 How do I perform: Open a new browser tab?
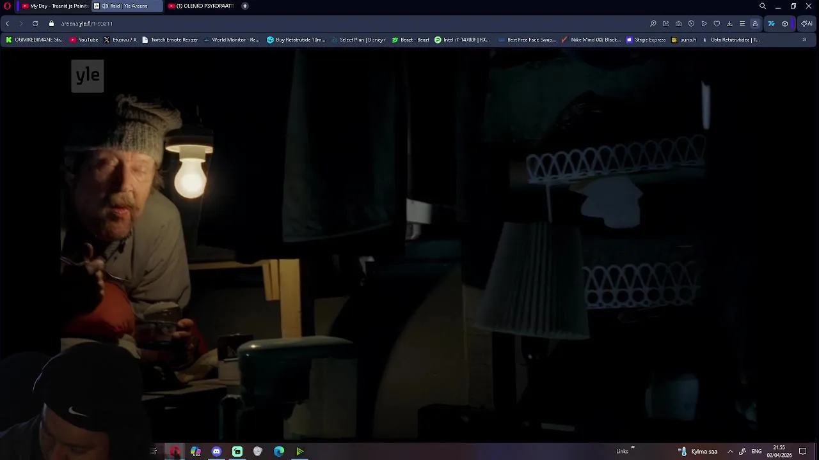point(244,6)
